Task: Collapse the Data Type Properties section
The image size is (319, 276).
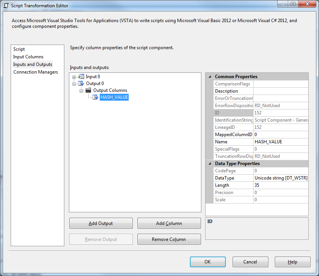Action: point(210,163)
